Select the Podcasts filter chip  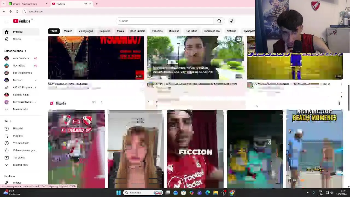pos(157,31)
